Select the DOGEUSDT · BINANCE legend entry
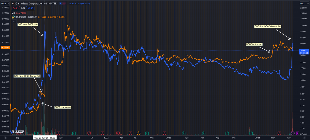 27,17
